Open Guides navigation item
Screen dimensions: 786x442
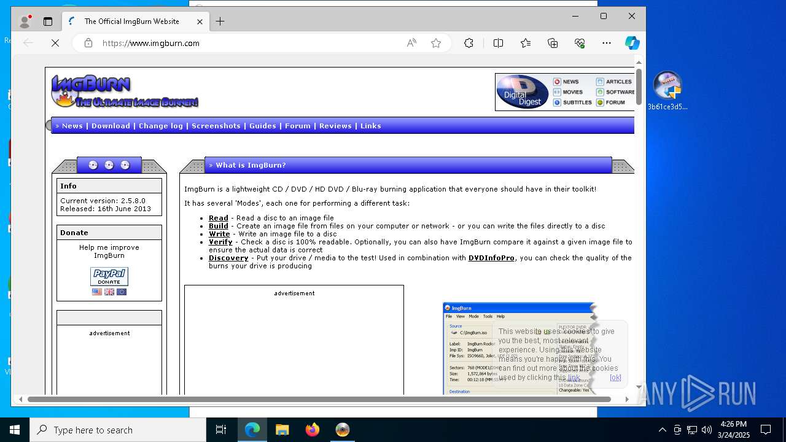263,126
